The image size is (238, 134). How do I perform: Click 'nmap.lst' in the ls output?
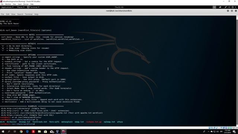coord(79,122)
